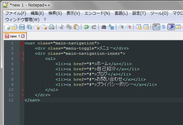Print the current document

pyautogui.click(x=52, y=27)
